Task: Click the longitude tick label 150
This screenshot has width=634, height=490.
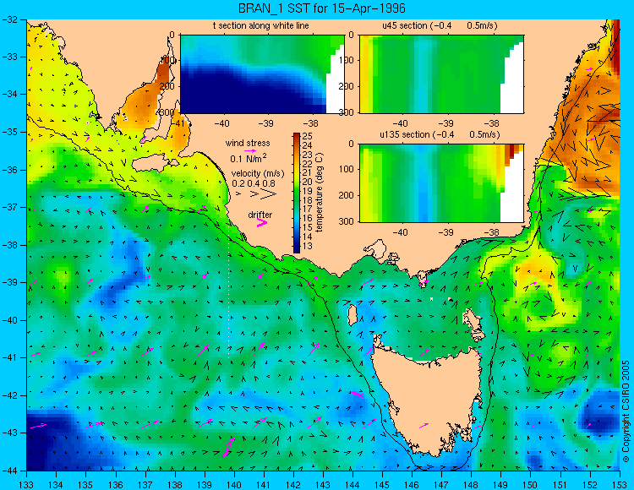Action: click(531, 485)
